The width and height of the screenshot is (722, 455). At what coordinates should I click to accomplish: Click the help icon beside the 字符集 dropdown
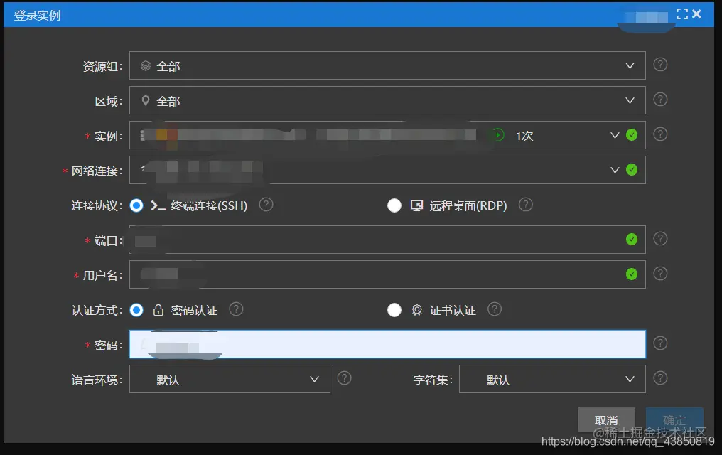(x=660, y=379)
